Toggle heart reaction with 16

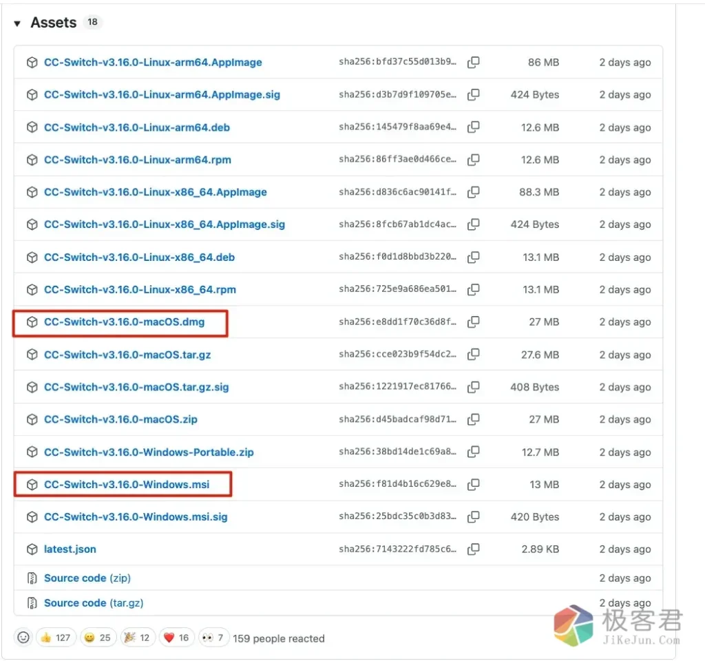(176, 637)
